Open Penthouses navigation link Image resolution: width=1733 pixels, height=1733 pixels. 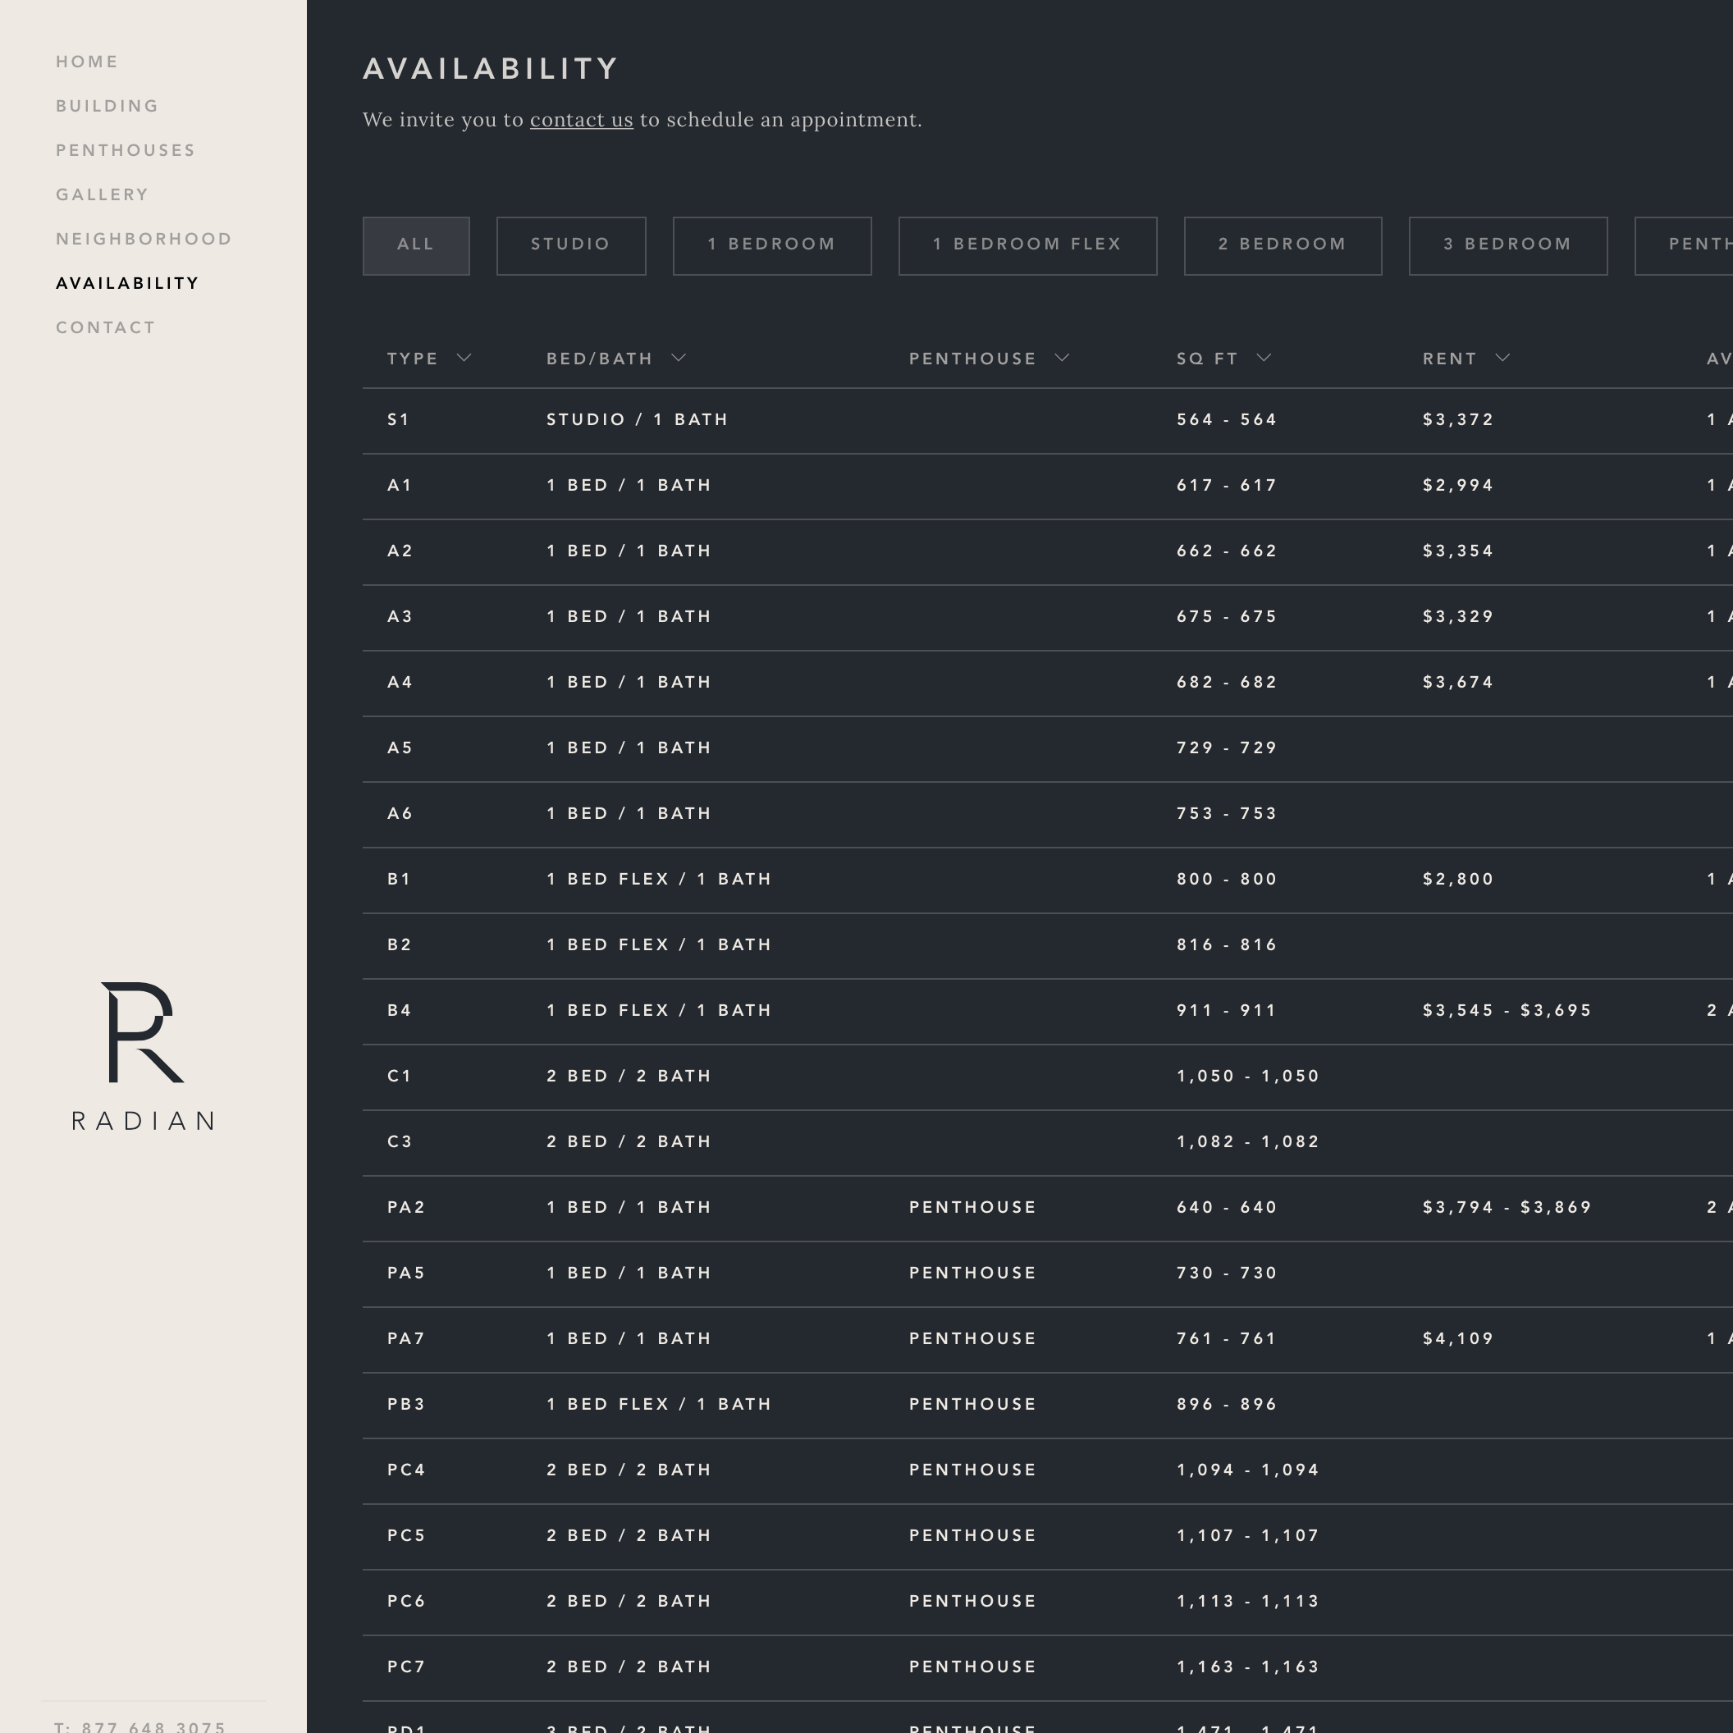(x=126, y=150)
